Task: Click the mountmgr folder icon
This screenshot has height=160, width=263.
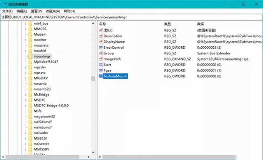Action: click(x=30, y=56)
